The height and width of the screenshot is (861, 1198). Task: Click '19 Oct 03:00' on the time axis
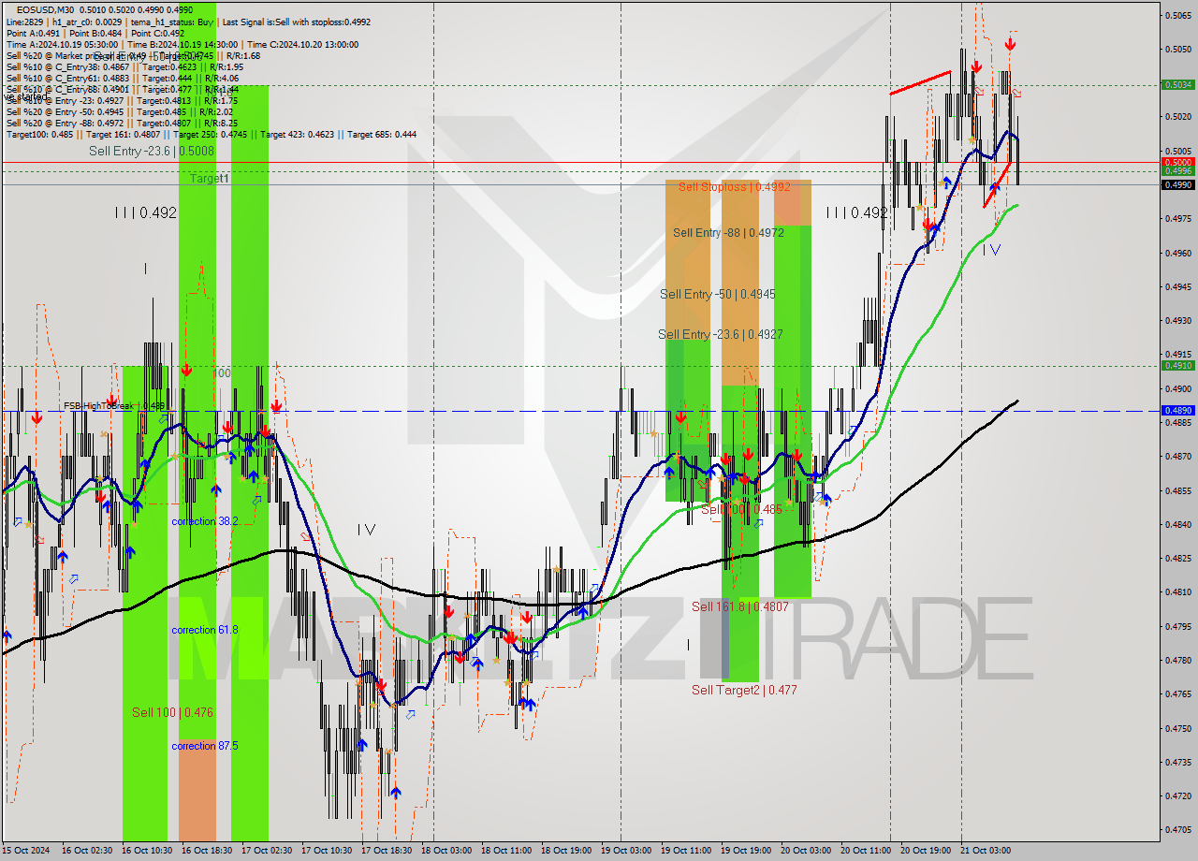[x=626, y=851]
